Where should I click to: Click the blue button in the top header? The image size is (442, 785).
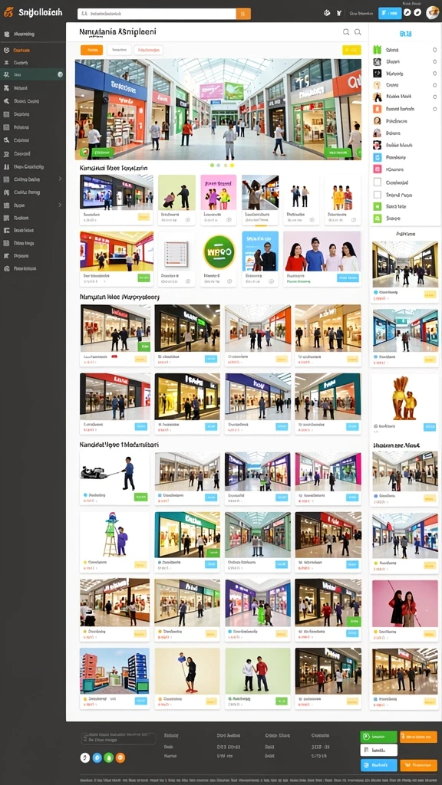click(x=390, y=14)
